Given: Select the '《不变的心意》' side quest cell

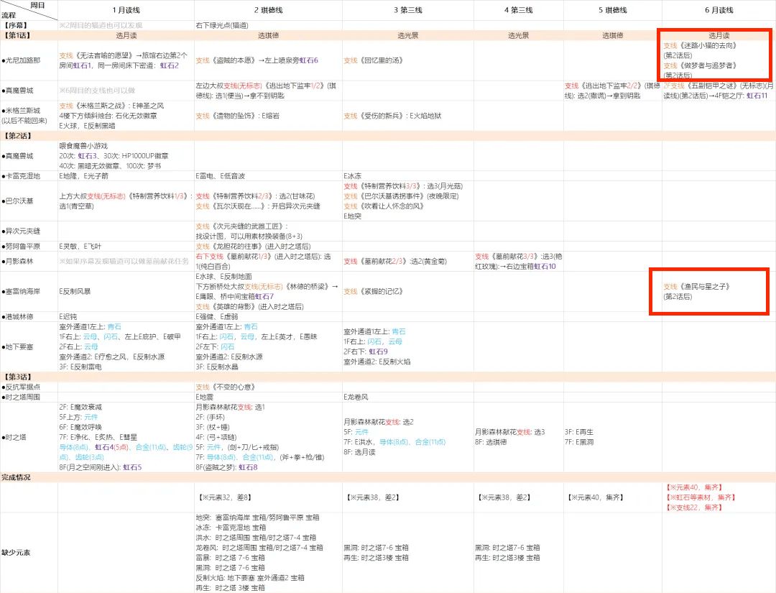Looking at the screenshot, I should [x=225, y=387].
